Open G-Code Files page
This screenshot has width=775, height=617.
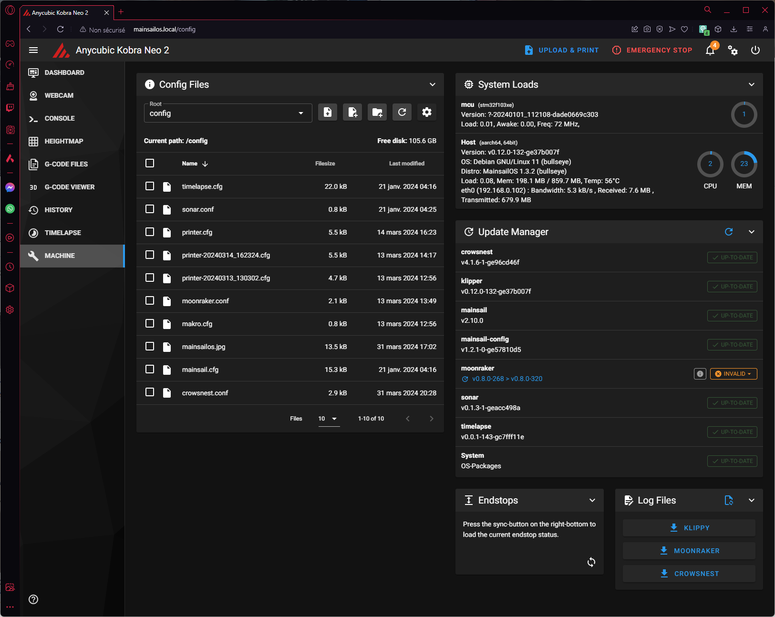[72, 164]
